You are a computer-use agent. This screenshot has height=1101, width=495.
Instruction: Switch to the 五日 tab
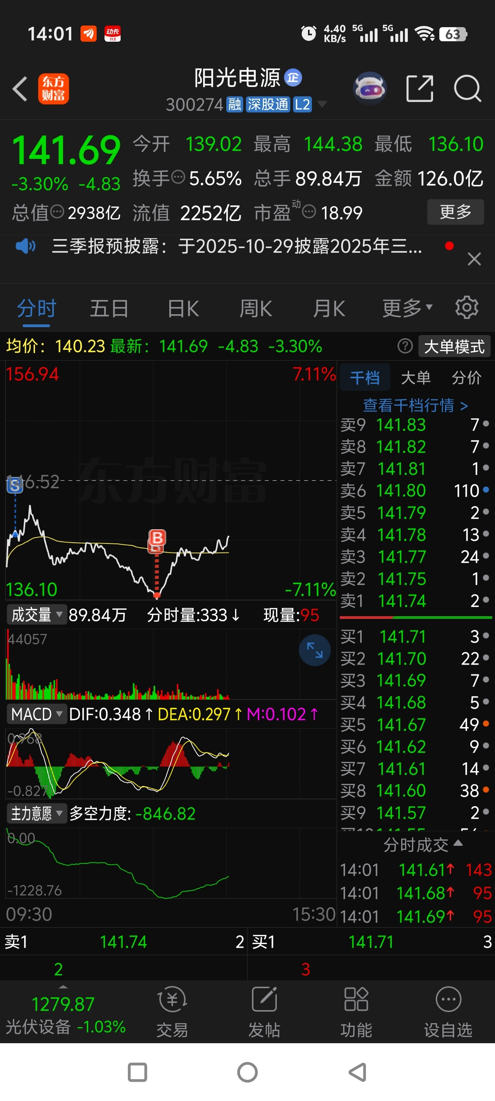coord(109,308)
